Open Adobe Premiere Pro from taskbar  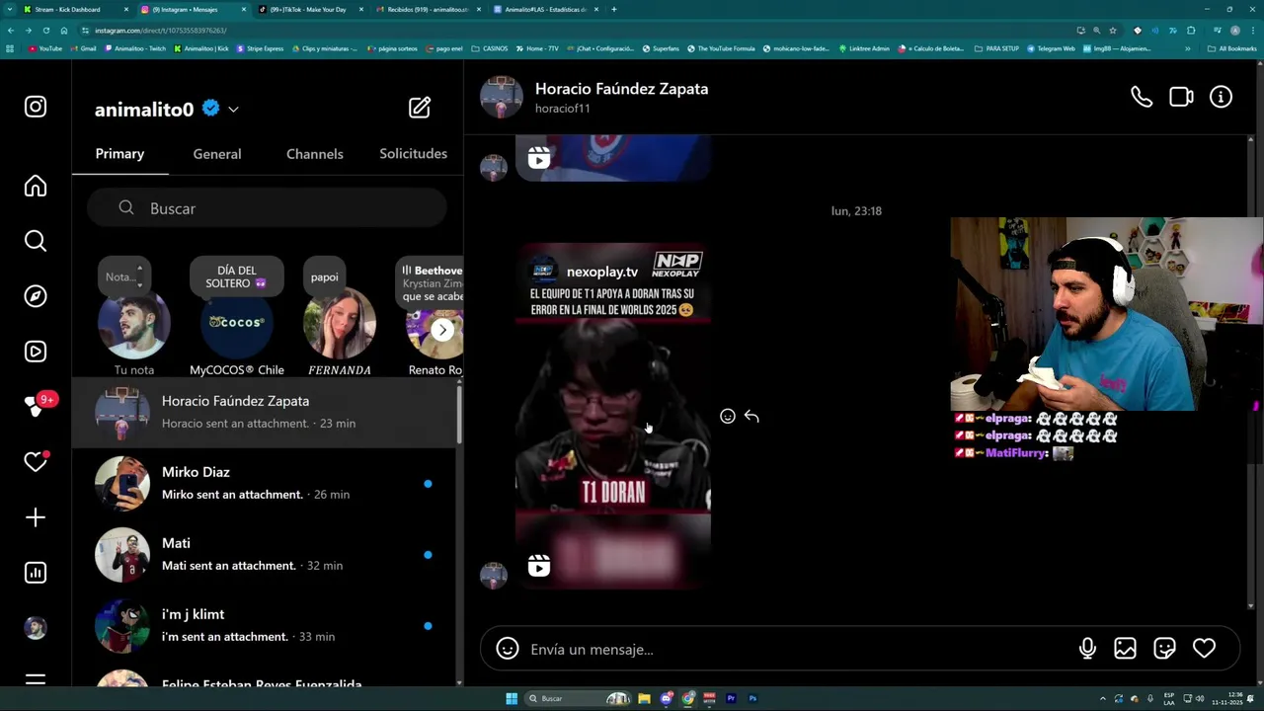point(731,698)
